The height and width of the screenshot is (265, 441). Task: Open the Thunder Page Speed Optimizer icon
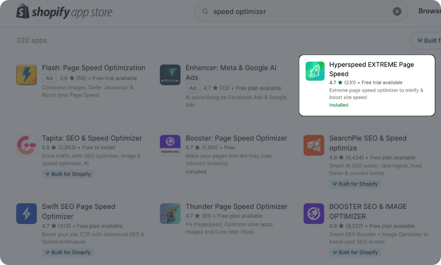click(170, 214)
